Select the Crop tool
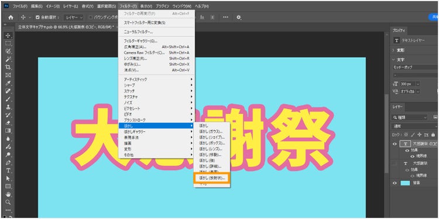This screenshot has height=219, width=439. (8, 67)
